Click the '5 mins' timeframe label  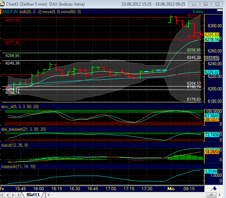(198, 12)
